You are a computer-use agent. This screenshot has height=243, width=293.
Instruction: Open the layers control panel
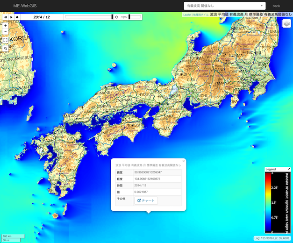pos(286,24)
